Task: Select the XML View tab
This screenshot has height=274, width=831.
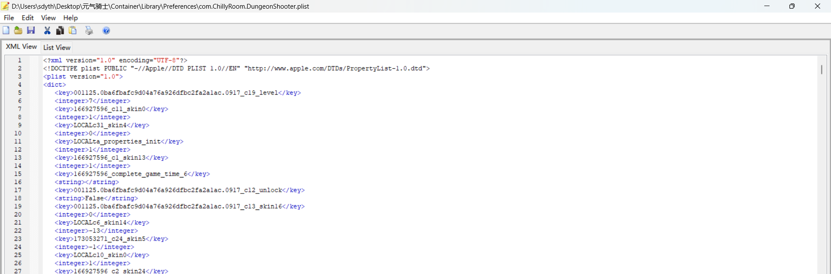Action: point(21,47)
